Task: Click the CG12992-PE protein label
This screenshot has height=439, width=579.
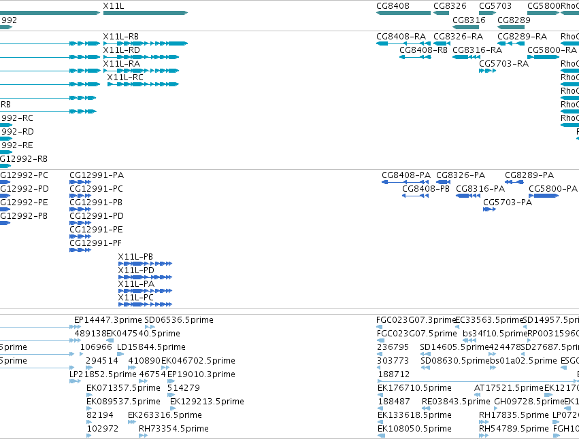Action: point(24,203)
